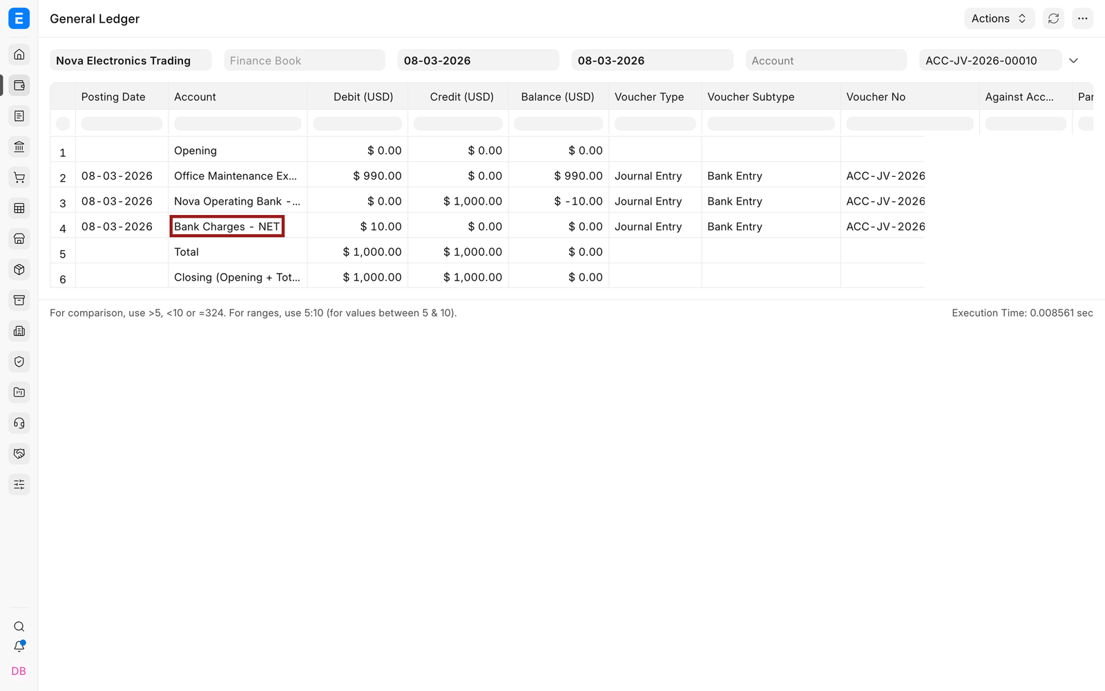Click the General Ledger page title
Viewport: 1105px width, 691px height.
(95, 19)
